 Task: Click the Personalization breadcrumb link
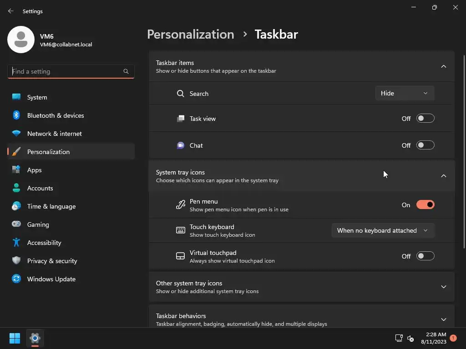tap(191, 35)
